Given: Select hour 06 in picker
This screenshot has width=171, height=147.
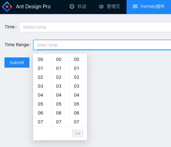Looking at the screenshot, I should pos(42,113).
